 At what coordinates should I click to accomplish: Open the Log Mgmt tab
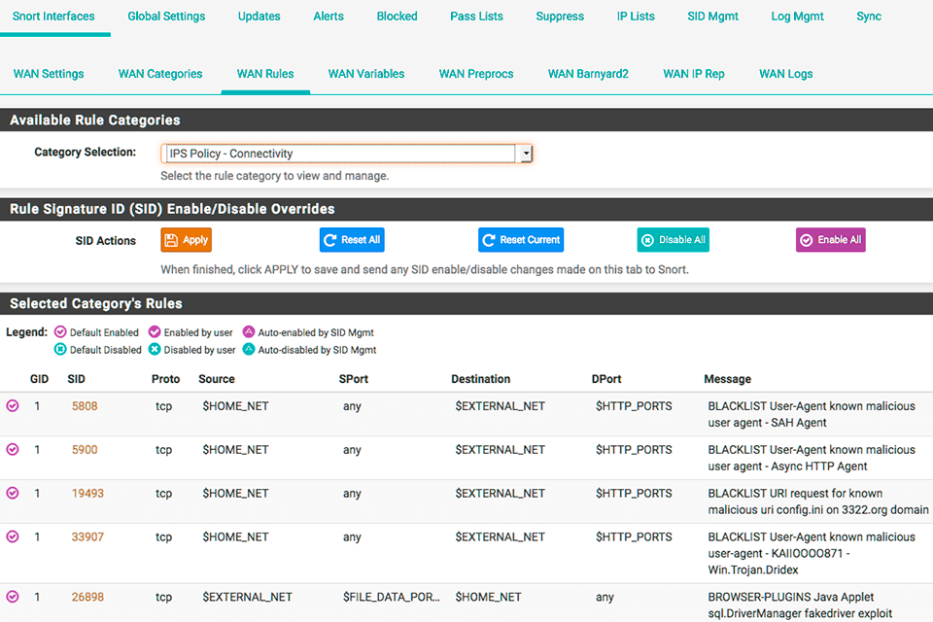click(x=797, y=17)
